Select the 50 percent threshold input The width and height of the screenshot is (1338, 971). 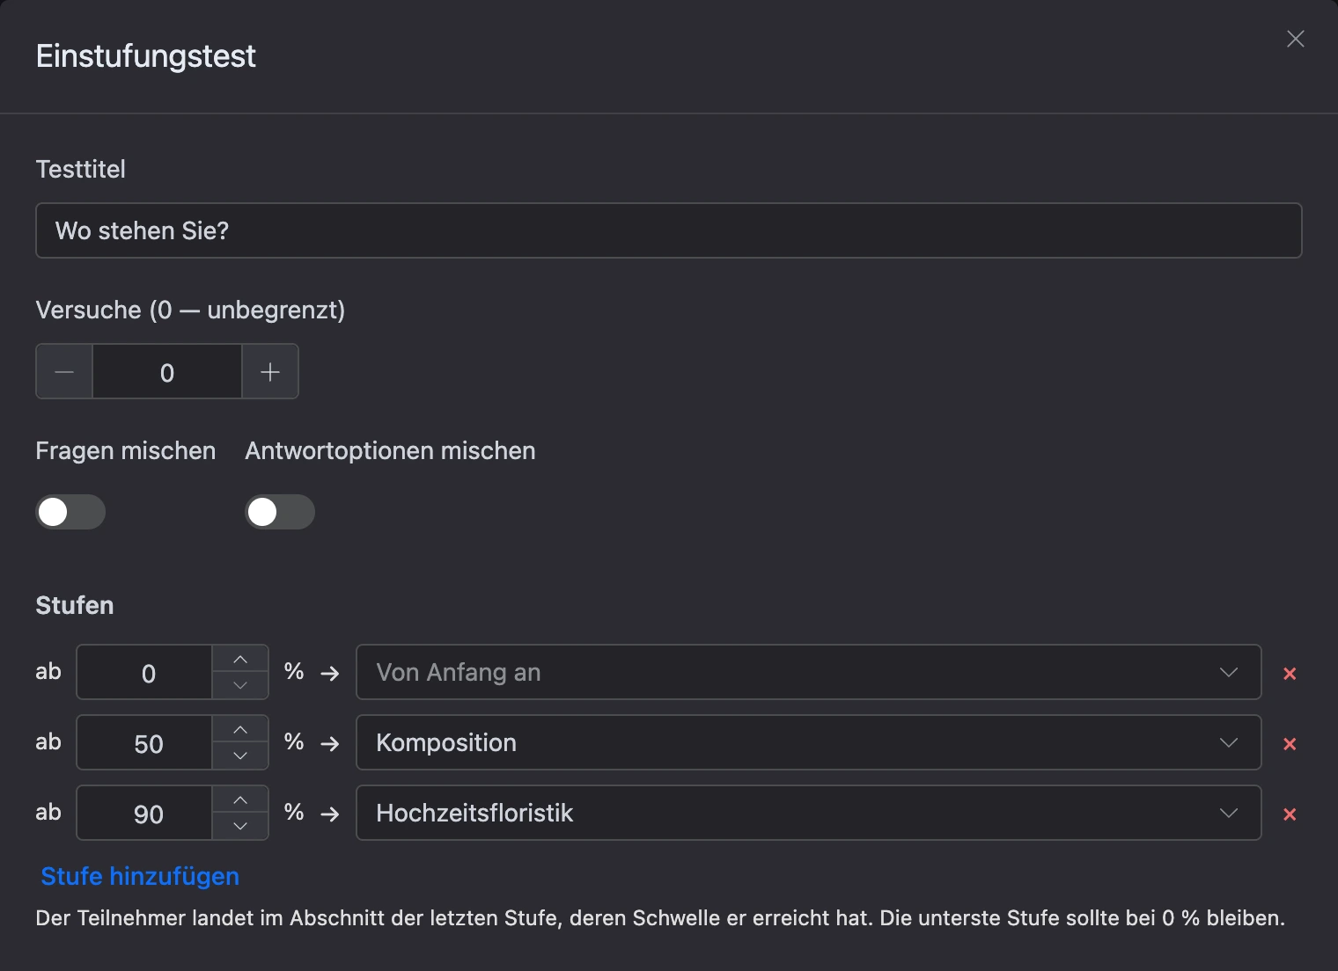pyautogui.click(x=145, y=743)
